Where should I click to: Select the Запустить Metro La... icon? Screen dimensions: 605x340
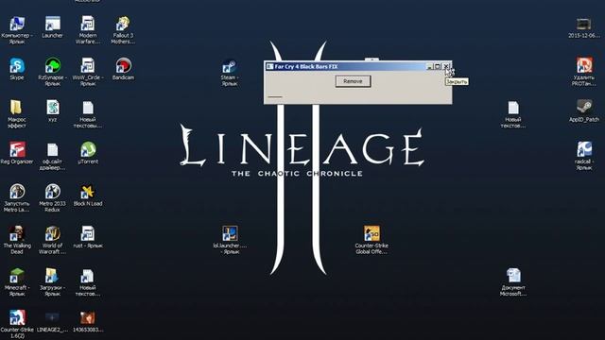click(17, 192)
